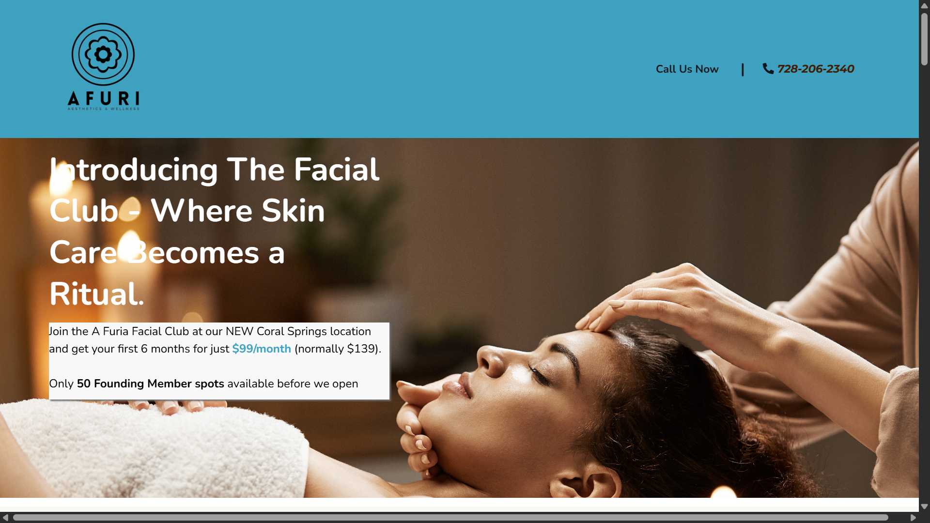The image size is (930, 523).
Task: Click the divider bar beside Call Us Now
Action: (743, 69)
